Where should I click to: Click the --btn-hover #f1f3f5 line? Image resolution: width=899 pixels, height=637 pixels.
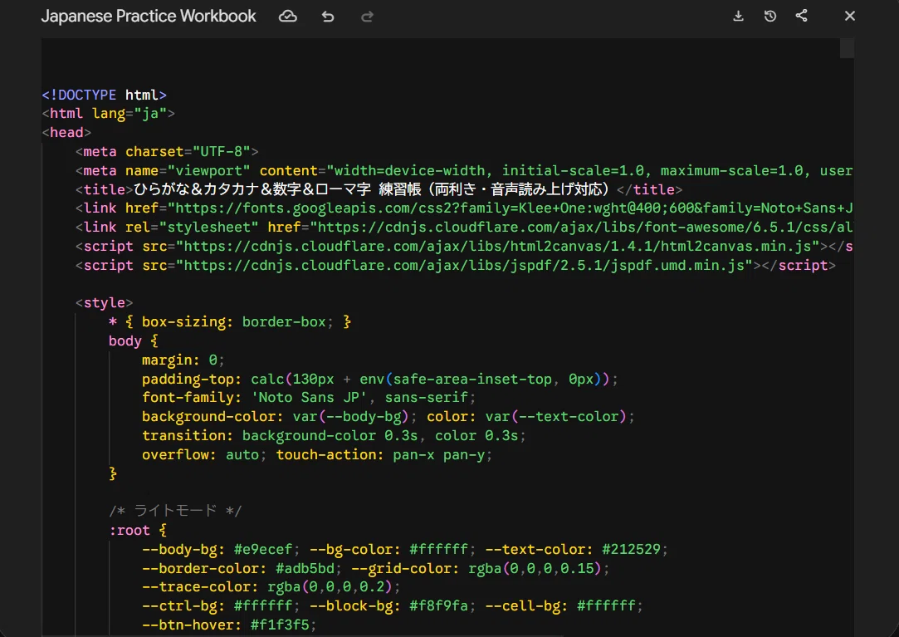229,625
